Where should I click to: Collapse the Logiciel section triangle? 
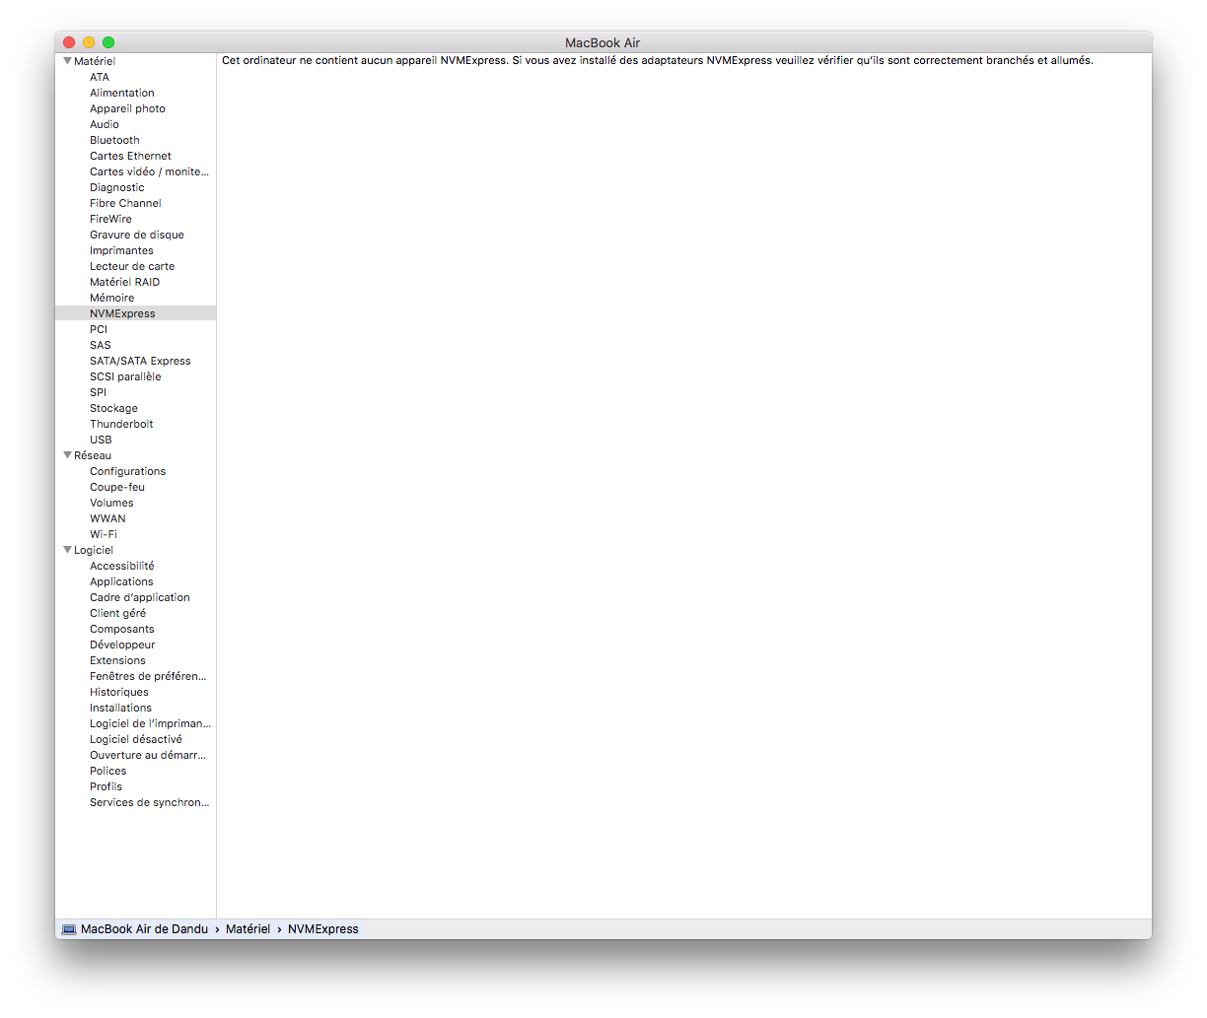tap(67, 550)
